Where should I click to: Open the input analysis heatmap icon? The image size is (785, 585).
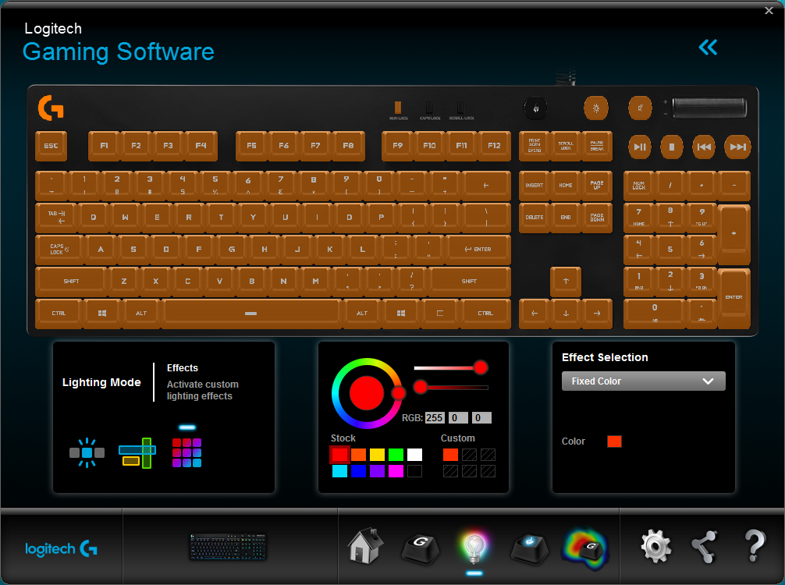click(585, 548)
